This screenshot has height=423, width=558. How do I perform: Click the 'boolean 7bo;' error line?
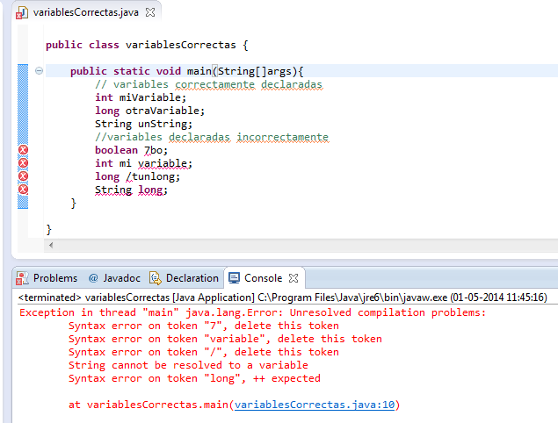tap(131, 150)
